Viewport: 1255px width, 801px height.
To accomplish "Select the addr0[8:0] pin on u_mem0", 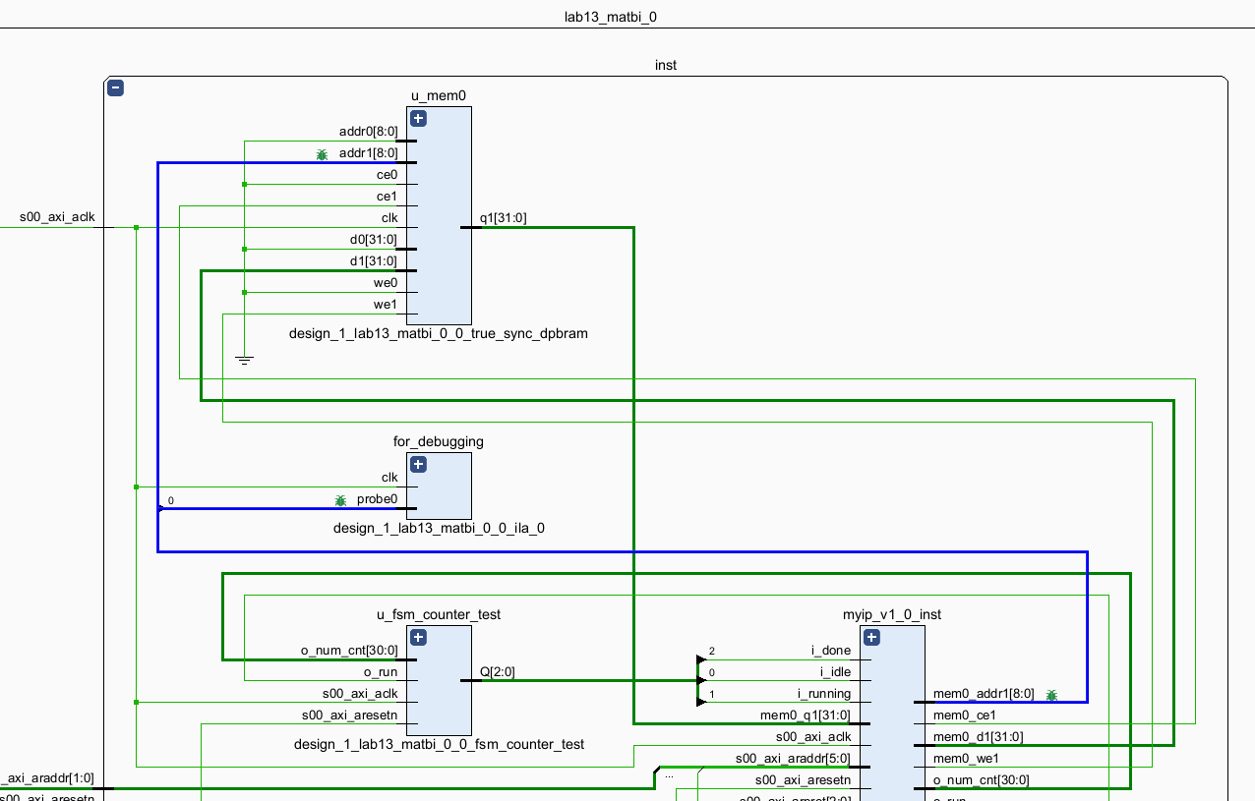I will coord(368,132).
